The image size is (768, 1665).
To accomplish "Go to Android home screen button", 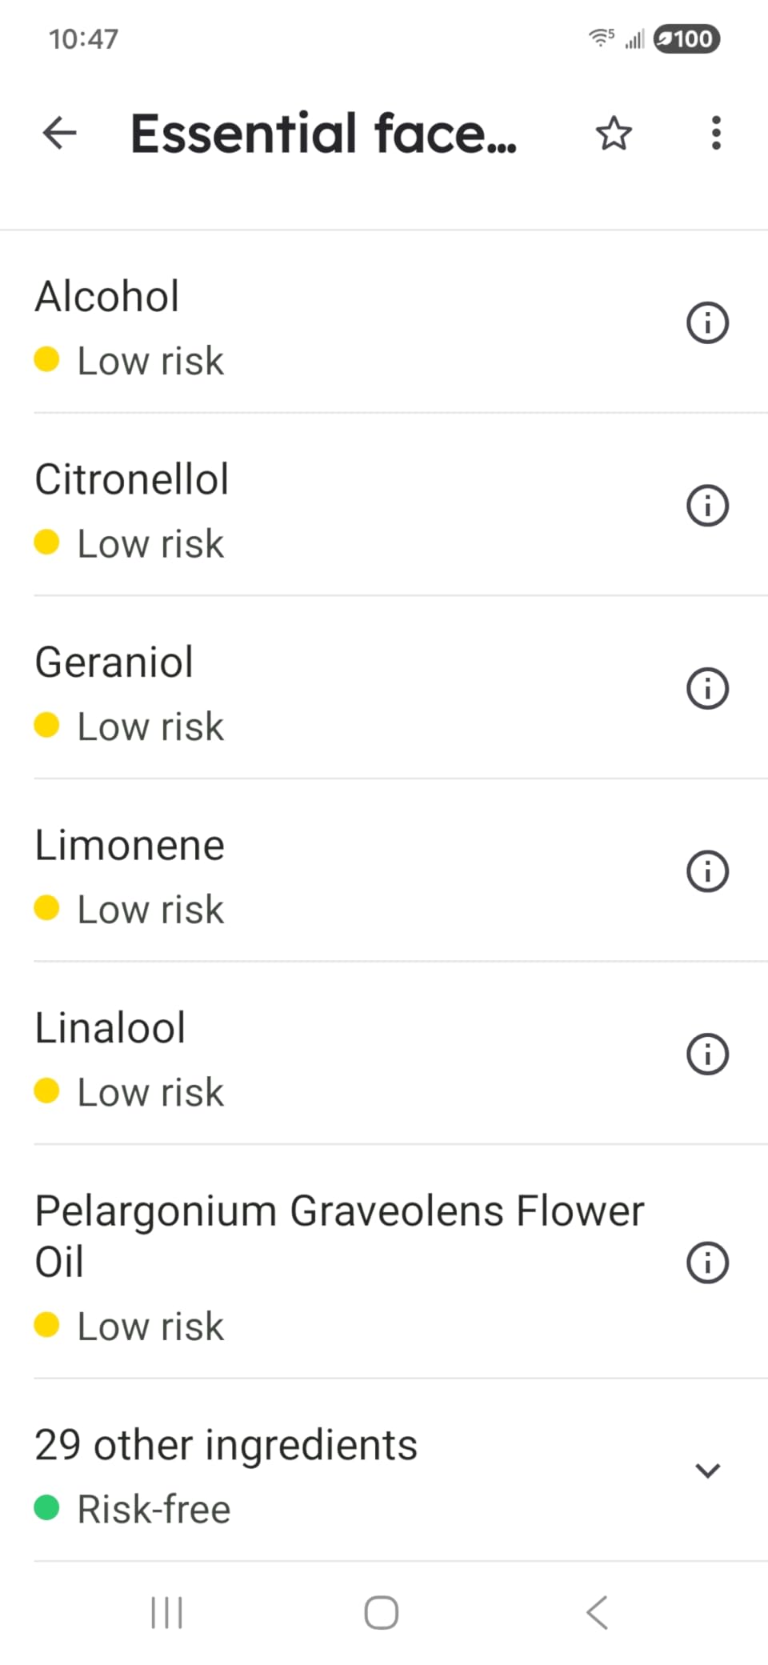I will (382, 1612).
